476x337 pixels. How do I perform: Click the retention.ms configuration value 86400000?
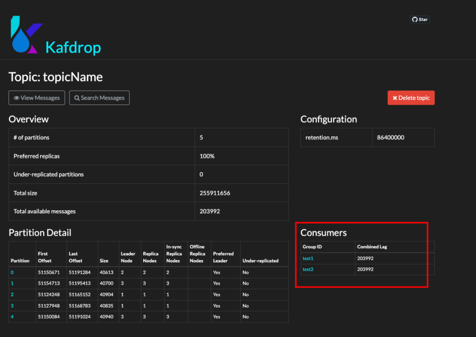coord(390,138)
